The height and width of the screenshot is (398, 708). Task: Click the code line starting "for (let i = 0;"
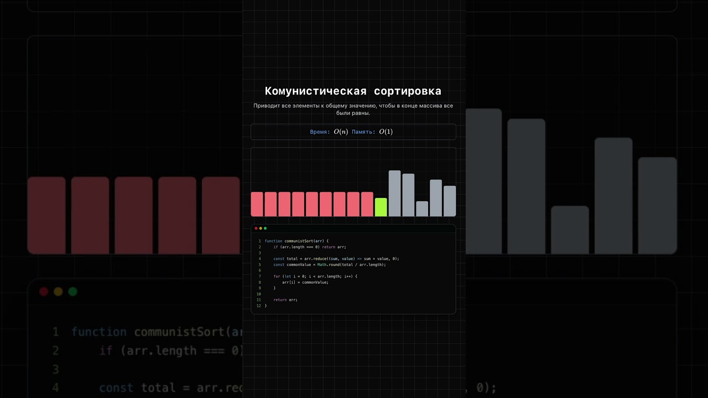point(315,276)
